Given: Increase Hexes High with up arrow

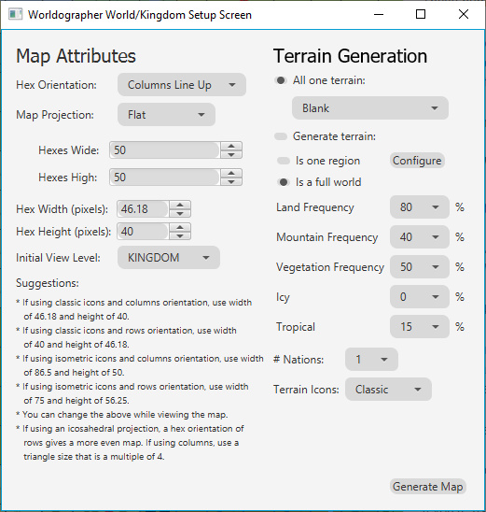Looking at the screenshot, I should pos(231,174).
